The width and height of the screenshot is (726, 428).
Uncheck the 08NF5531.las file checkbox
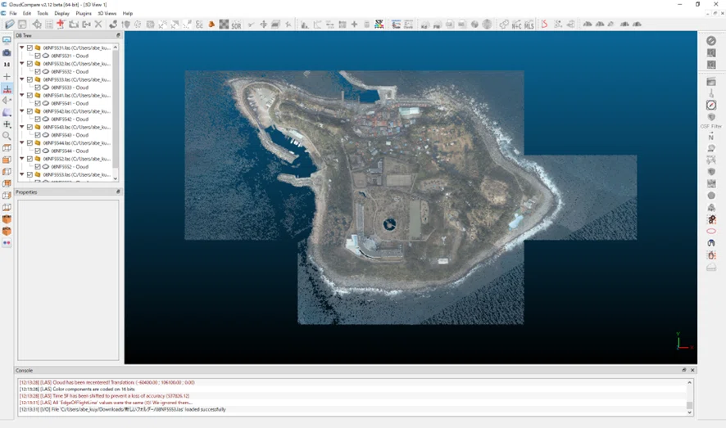29,47
